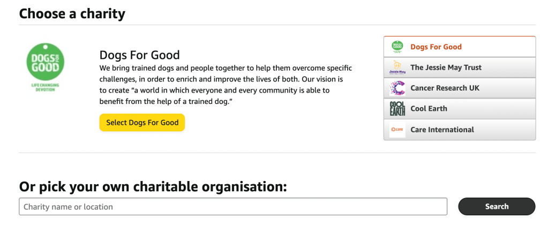Switch to the Dogs For Good tab label
The image size is (548, 241).
(436, 47)
